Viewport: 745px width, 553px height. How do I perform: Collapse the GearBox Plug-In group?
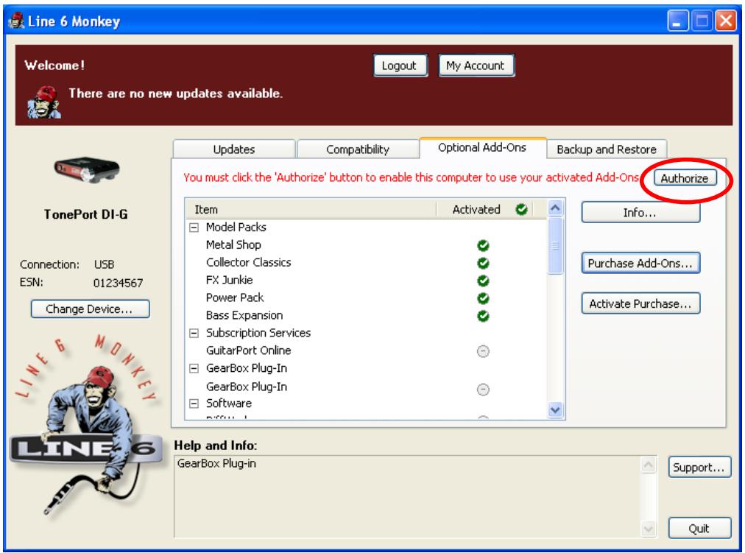coord(194,368)
